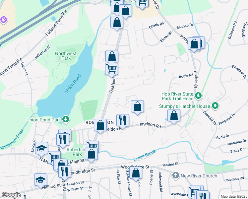
Task: Select the grocery cart marker on Oakland St
Action: point(111,69)
